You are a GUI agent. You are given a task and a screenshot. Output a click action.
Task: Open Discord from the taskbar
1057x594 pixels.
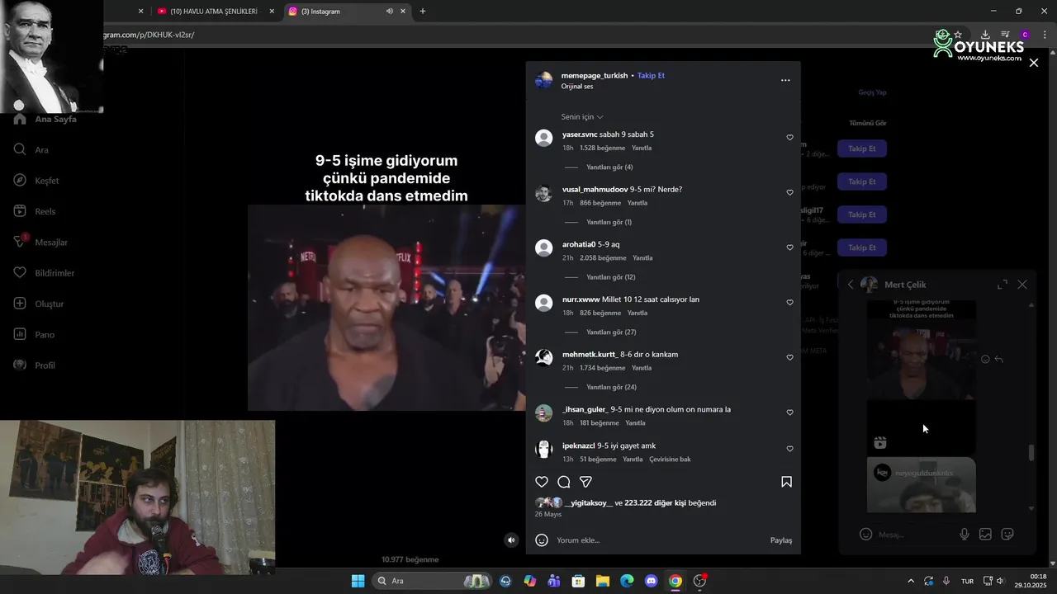pyautogui.click(x=651, y=581)
